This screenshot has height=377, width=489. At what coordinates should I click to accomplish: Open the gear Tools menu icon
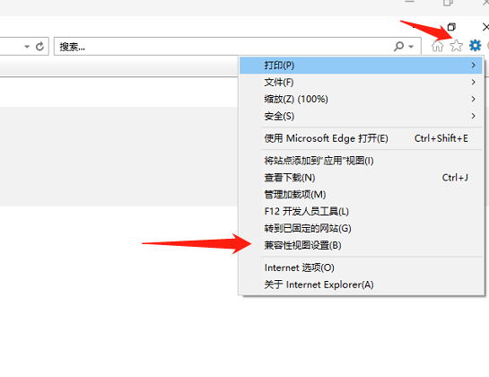pos(475,46)
